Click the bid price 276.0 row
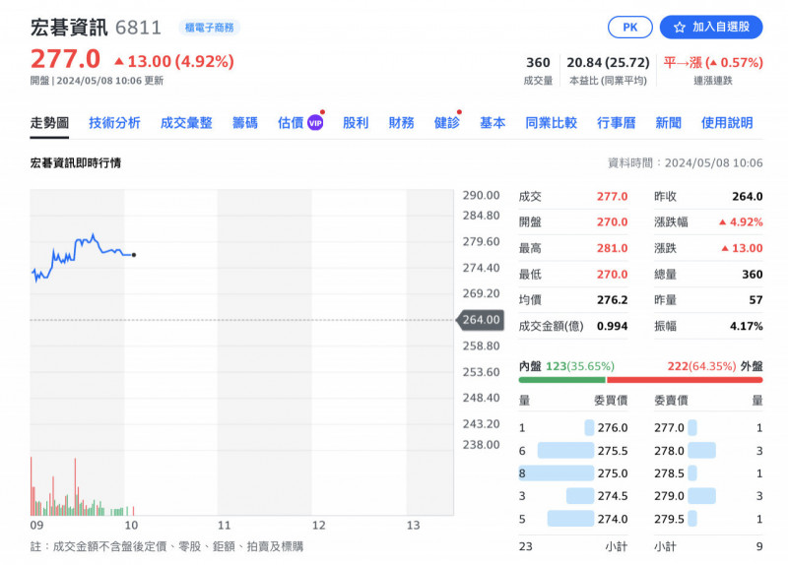Screen dimensions: 788x565 click(573, 428)
